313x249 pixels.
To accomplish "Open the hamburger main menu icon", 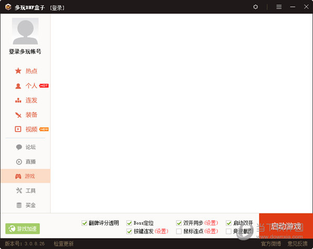I will (279, 7).
